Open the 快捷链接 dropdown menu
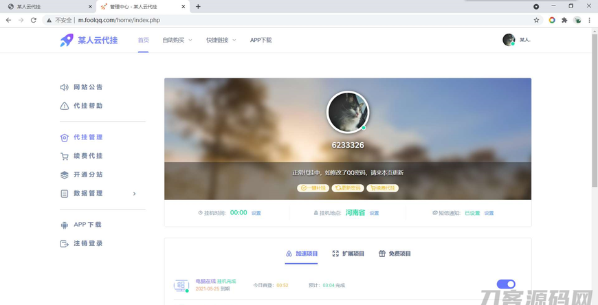598x305 pixels. coord(221,41)
